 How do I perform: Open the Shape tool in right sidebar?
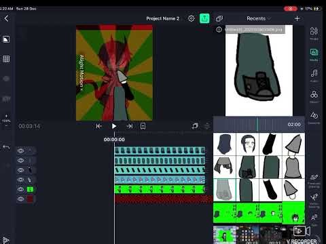pos(314,33)
